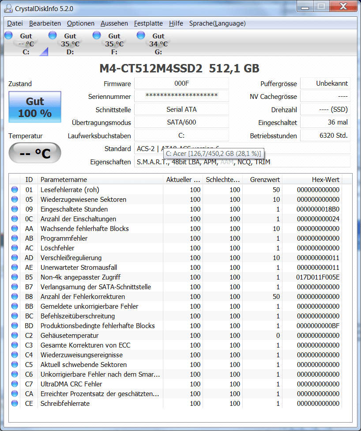This screenshot has height=431, width=361.
Task: Click status orb for UltraDMA CRC Fehler
Action: tap(15, 384)
